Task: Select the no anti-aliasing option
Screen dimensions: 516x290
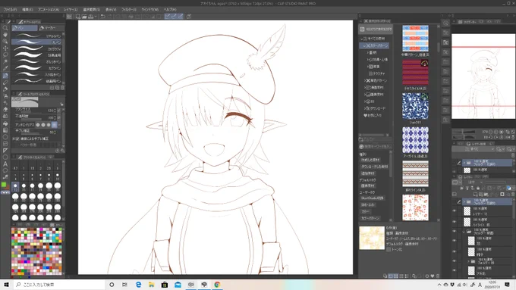Action: 38,125
